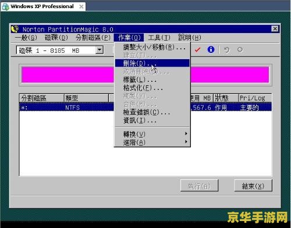Select the NTFS partition row cell

pyautogui.click(x=72, y=107)
